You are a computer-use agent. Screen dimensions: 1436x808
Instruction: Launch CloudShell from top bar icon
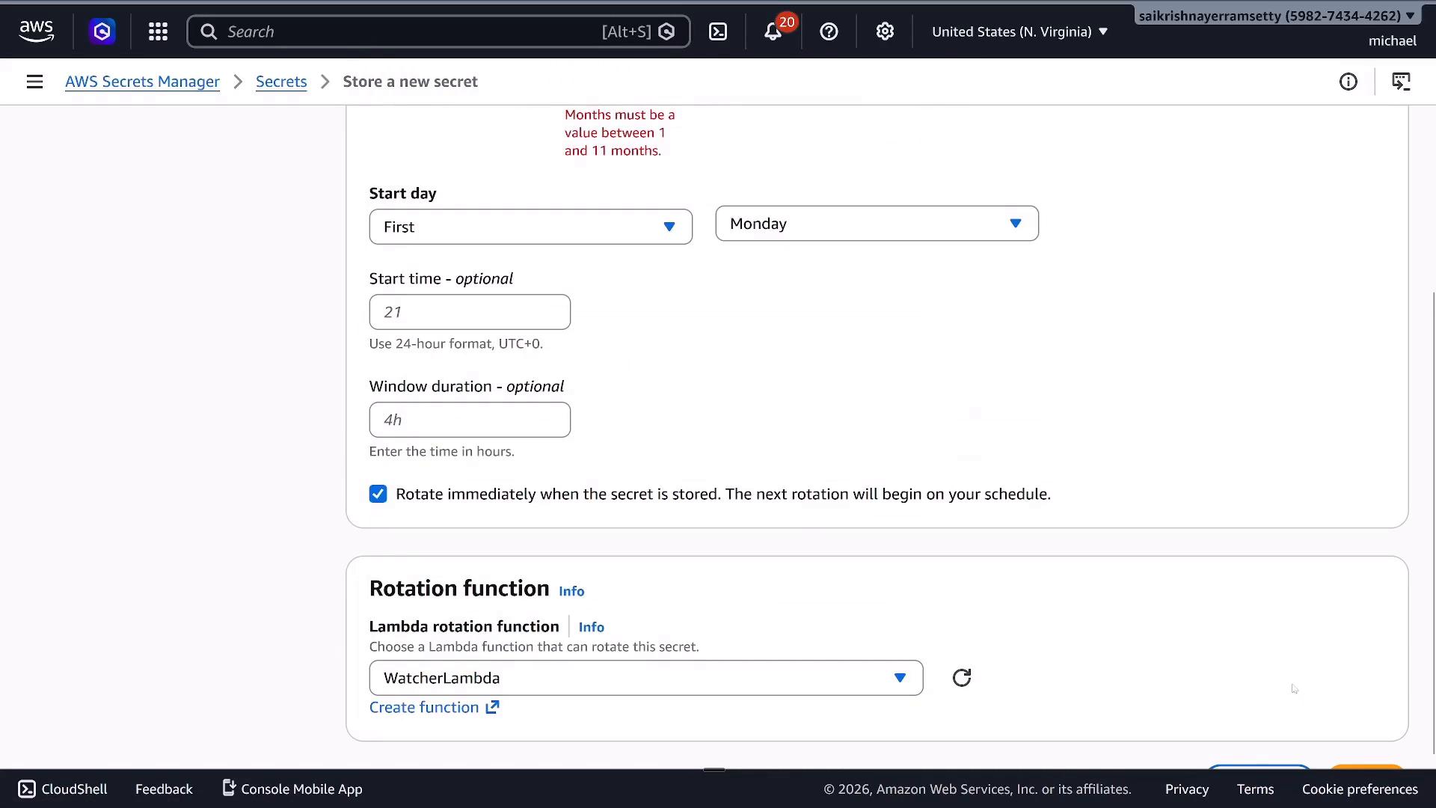(x=718, y=31)
